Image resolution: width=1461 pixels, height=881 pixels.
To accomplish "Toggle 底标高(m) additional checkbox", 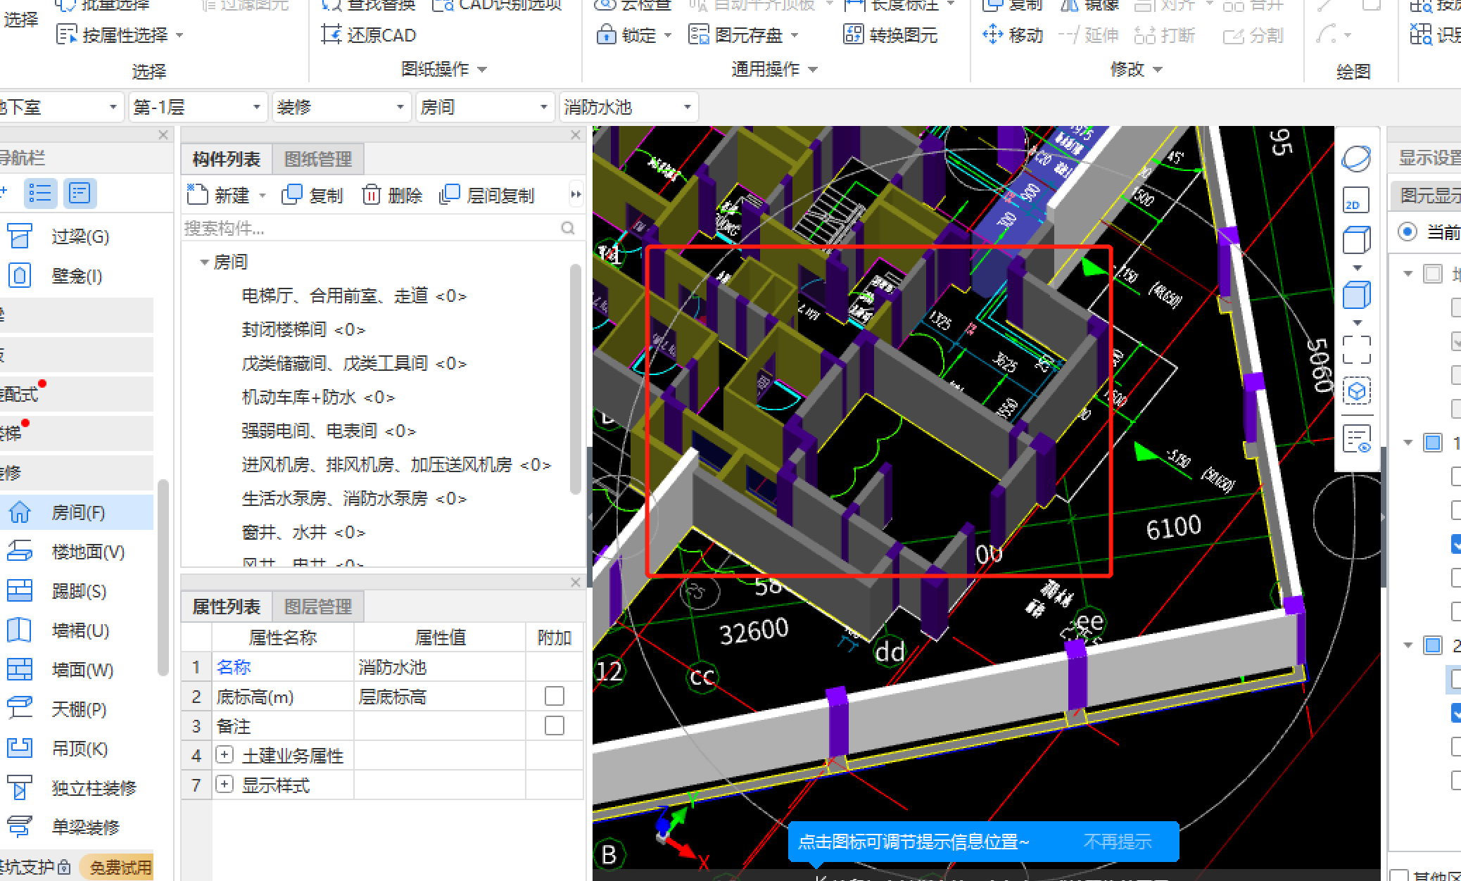I will point(555,696).
